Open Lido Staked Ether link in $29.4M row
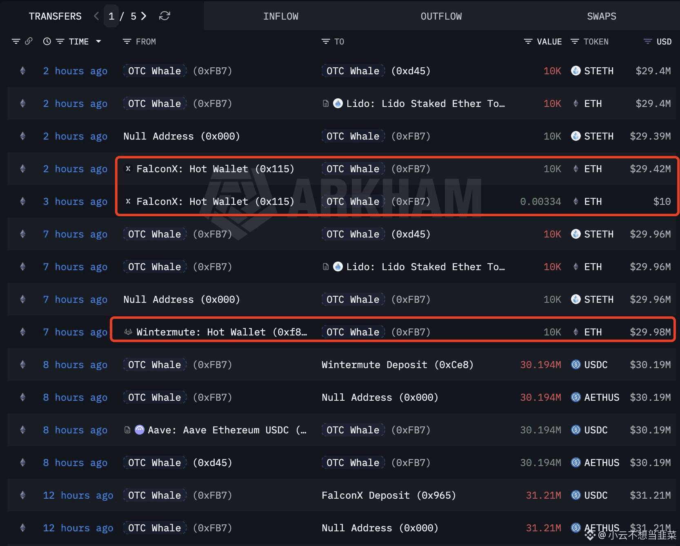The width and height of the screenshot is (680, 546). [x=425, y=104]
